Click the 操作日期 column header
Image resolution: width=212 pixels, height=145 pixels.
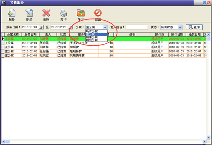click(177, 35)
